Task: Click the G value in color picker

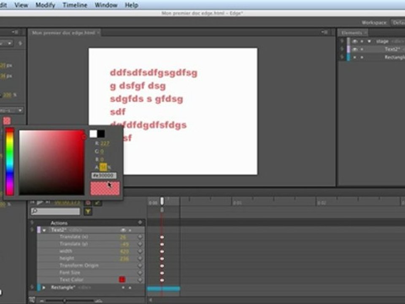Action: [102, 152]
